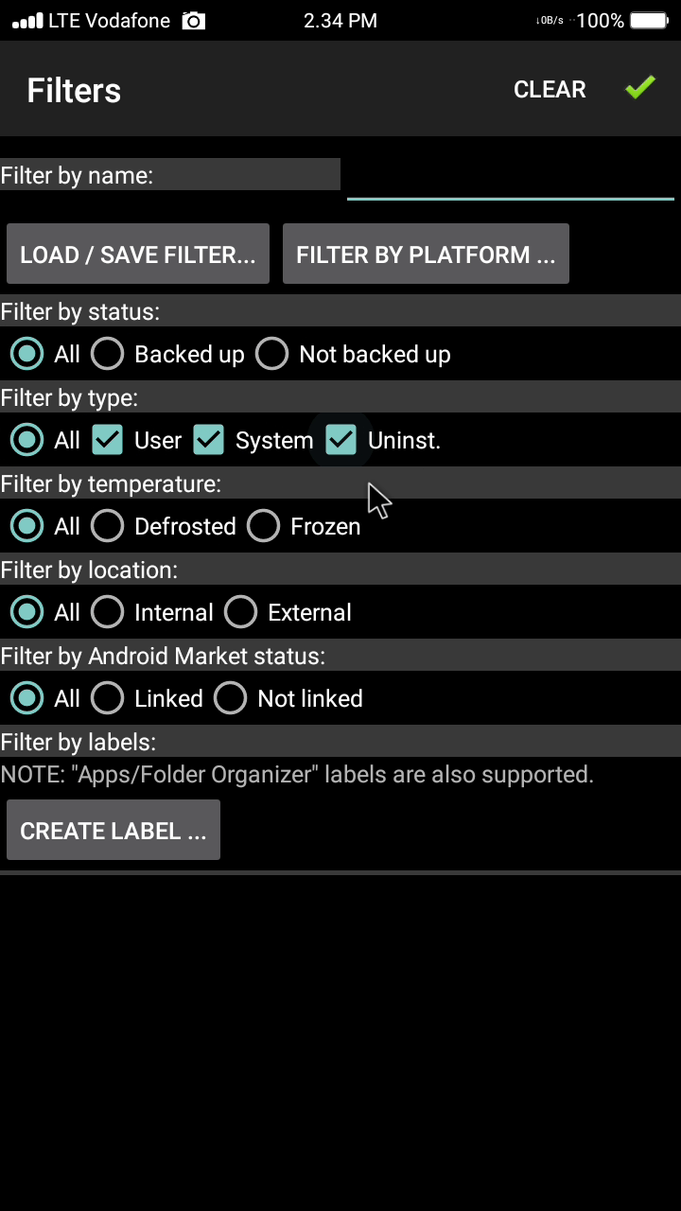The height and width of the screenshot is (1211, 681).
Task: Tap the camera icon in status bar
Action: point(193,21)
